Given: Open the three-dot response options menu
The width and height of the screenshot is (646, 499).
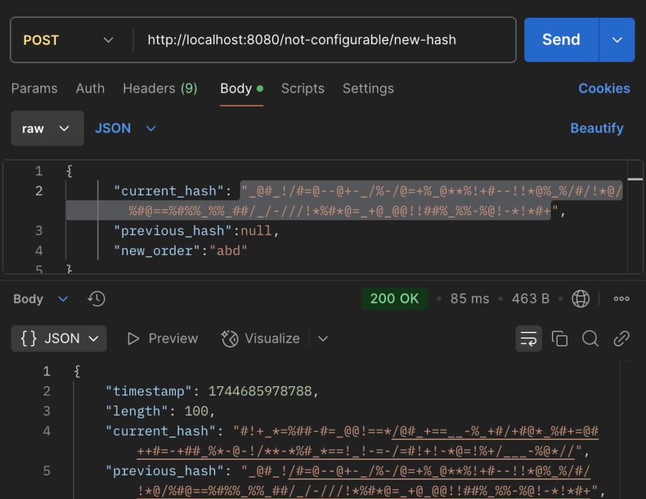Looking at the screenshot, I should [x=621, y=298].
